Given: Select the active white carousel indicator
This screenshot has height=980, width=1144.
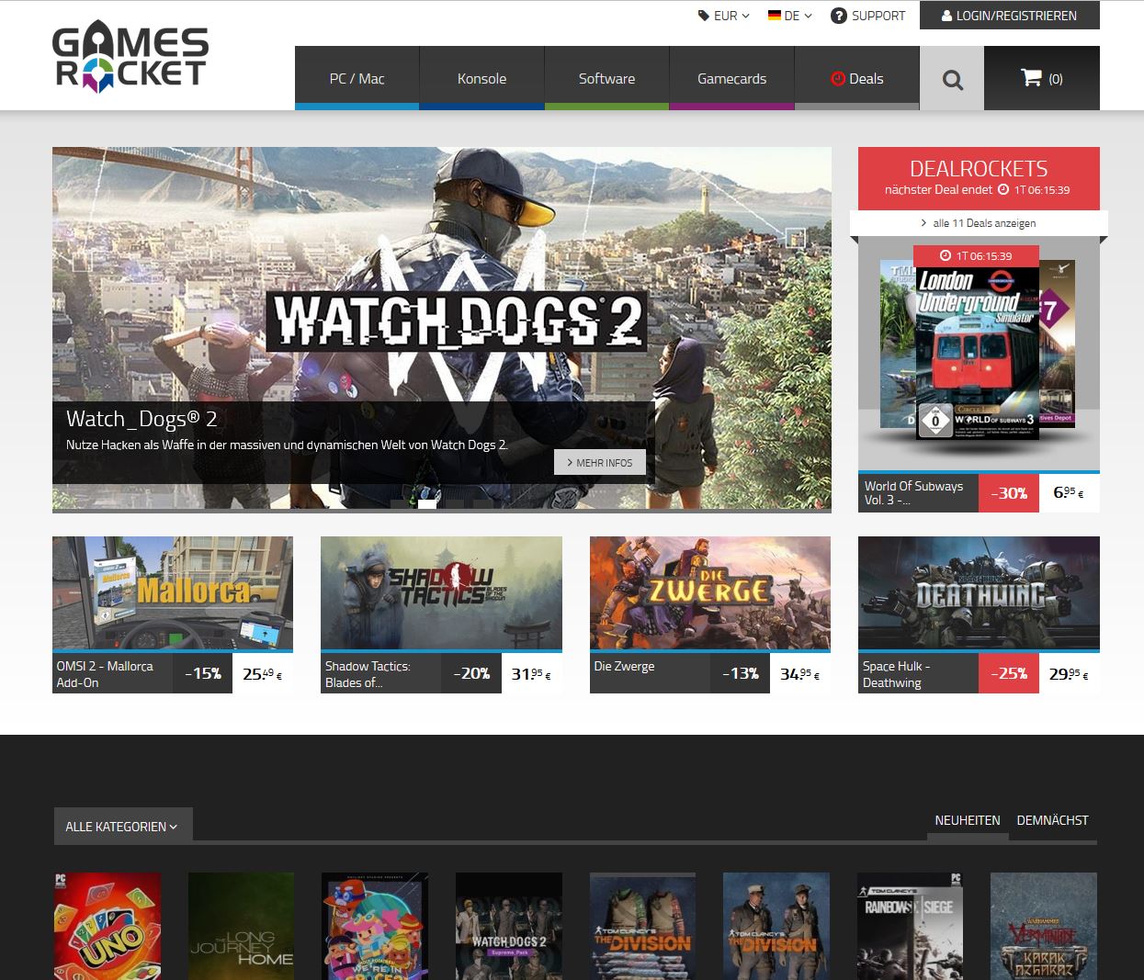Looking at the screenshot, I should pos(427,503).
